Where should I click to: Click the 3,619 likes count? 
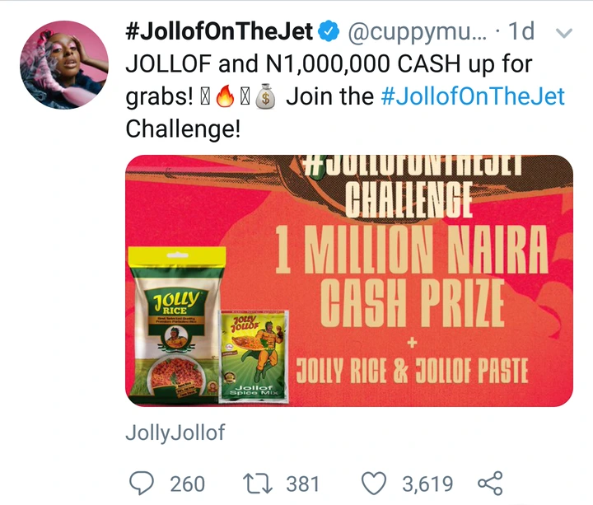(x=427, y=483)
